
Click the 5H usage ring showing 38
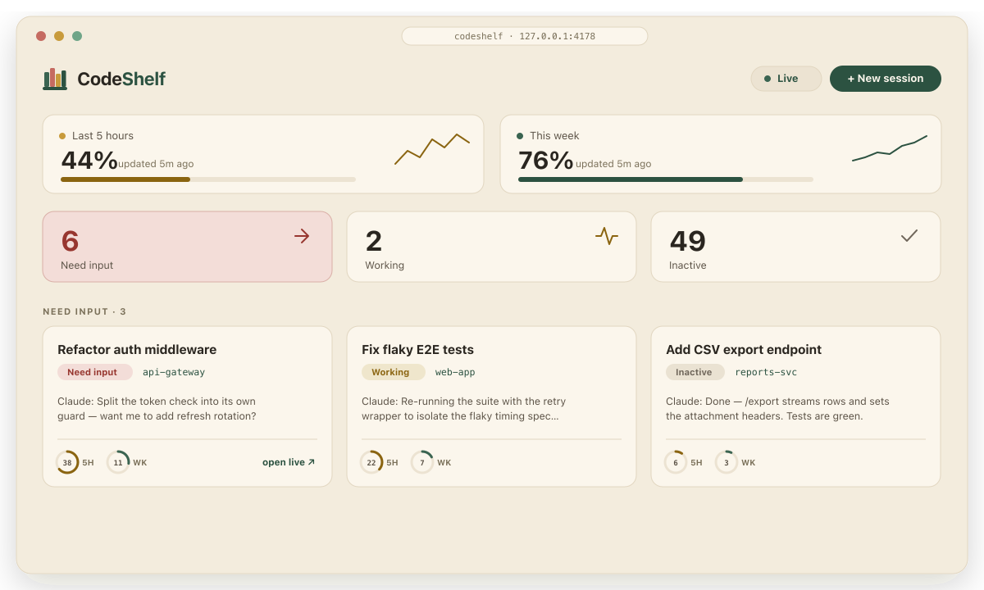pyautogui.click(x=67, y=462)
